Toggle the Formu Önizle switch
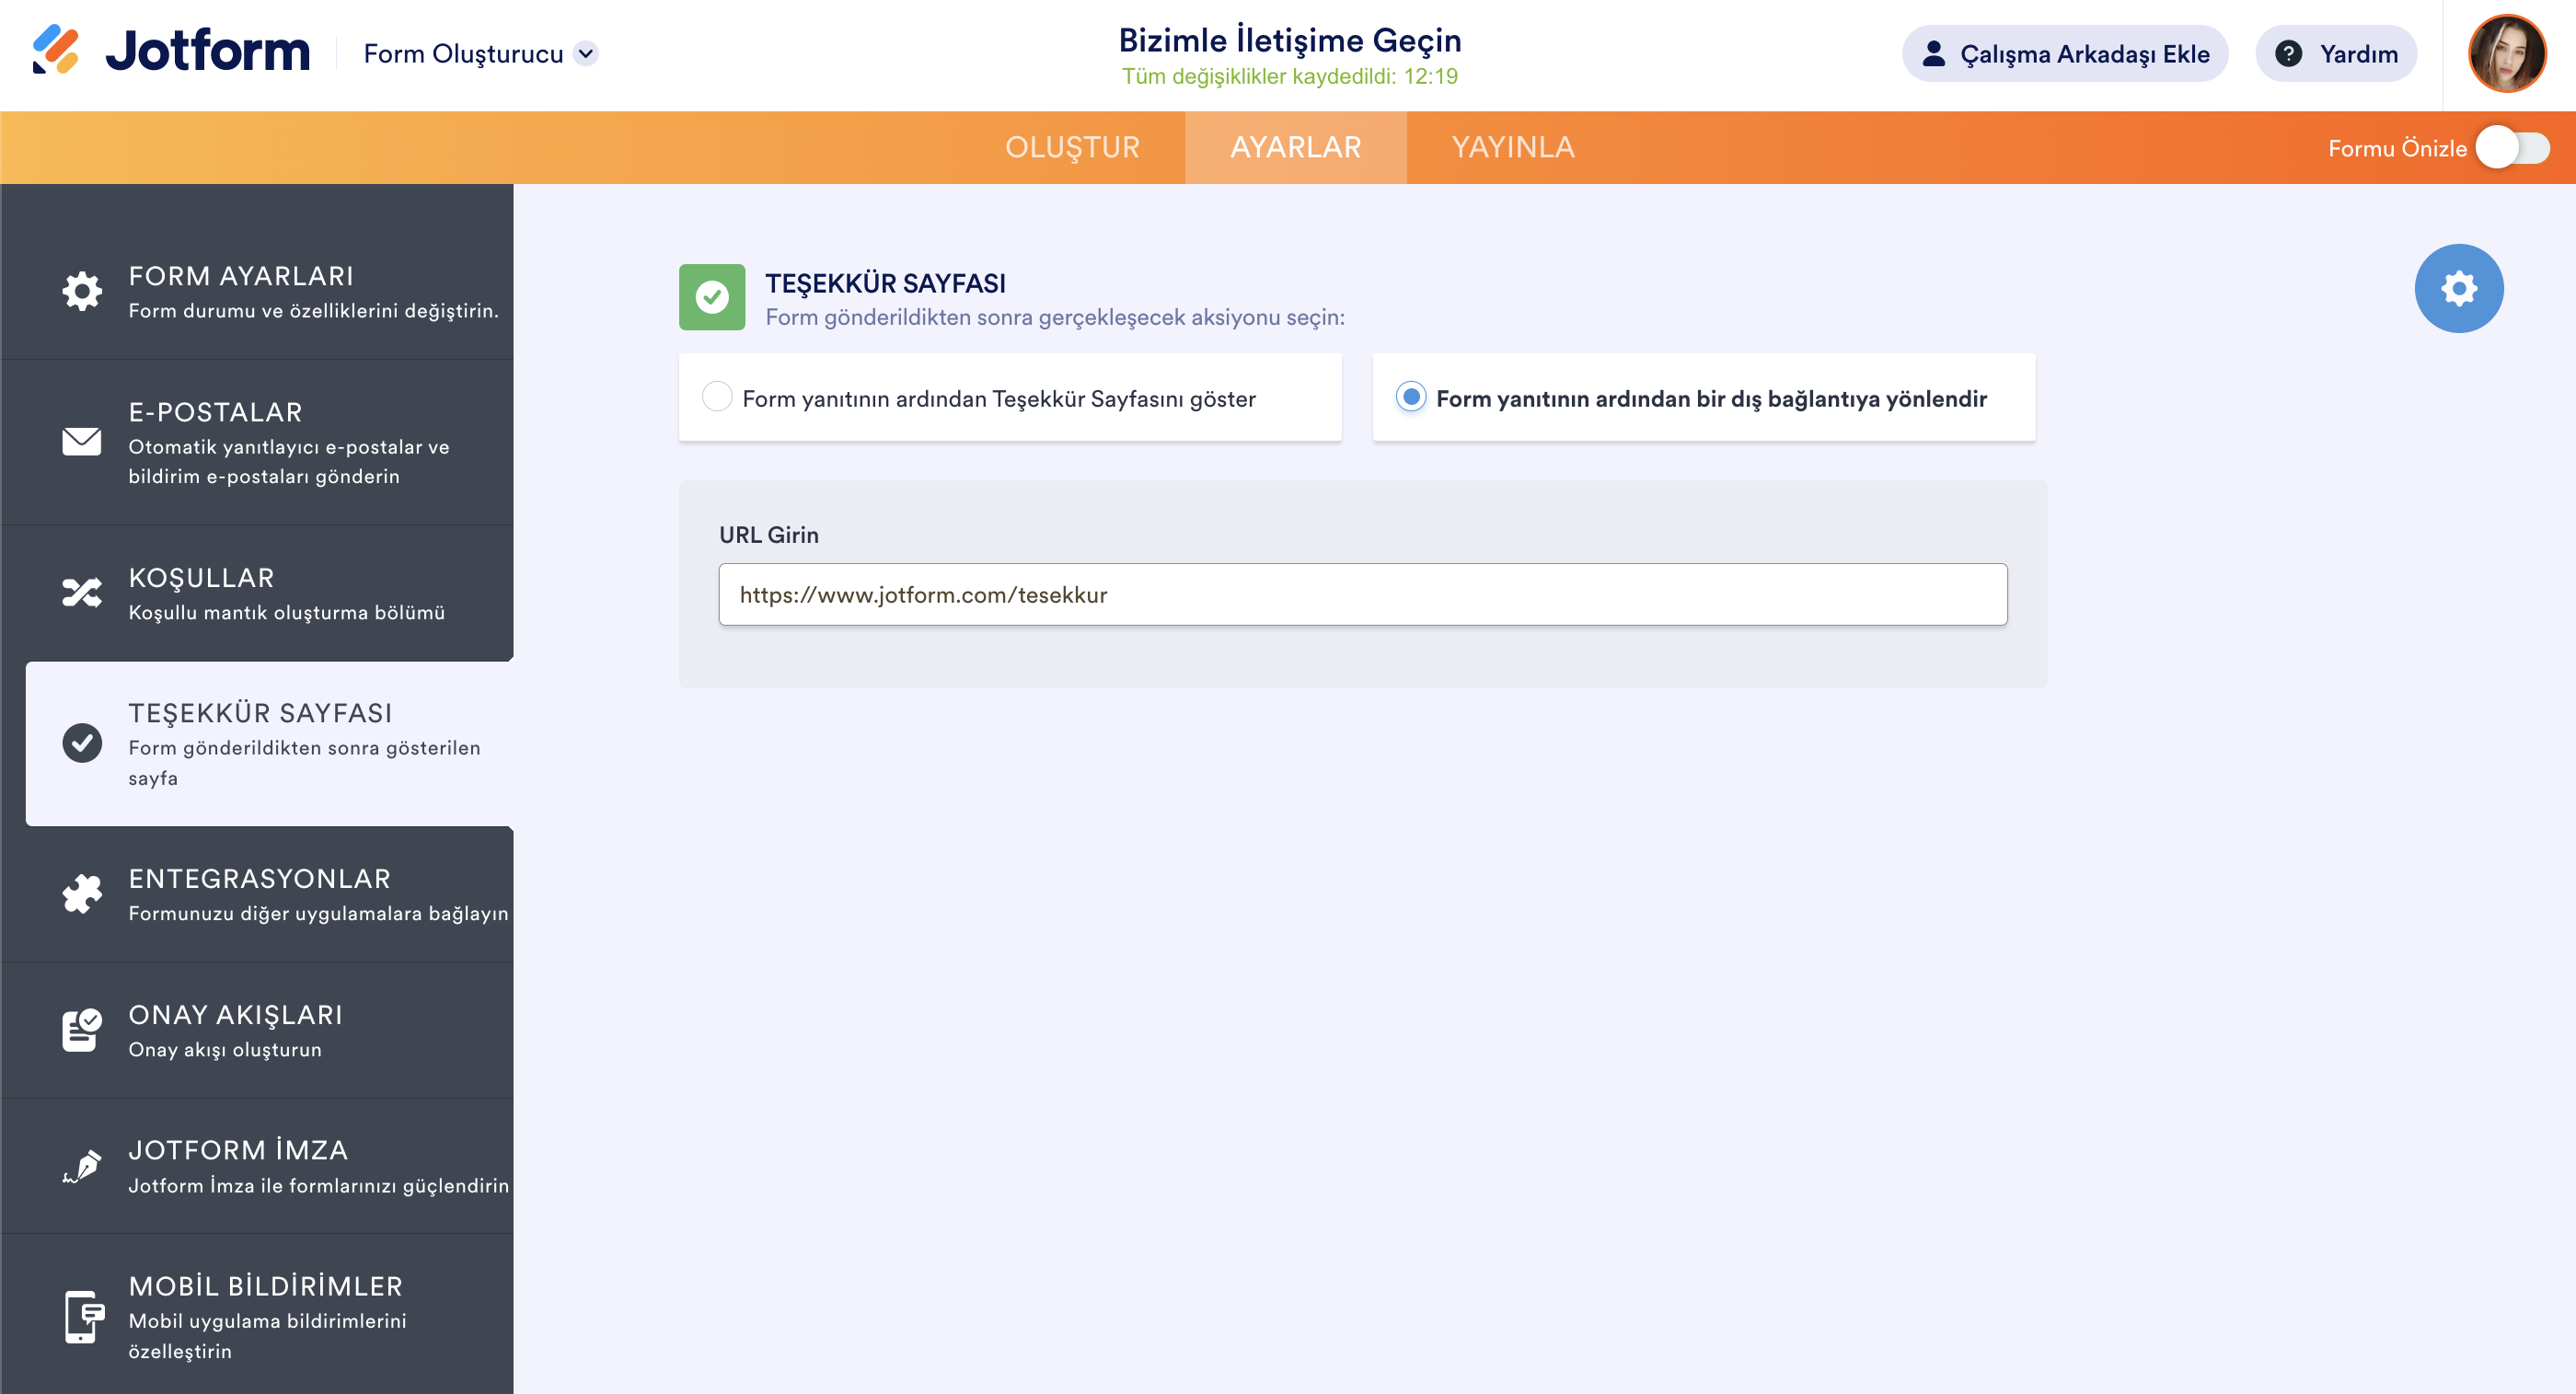This screenshot has width=2576, height=1394. point(2513,148)
